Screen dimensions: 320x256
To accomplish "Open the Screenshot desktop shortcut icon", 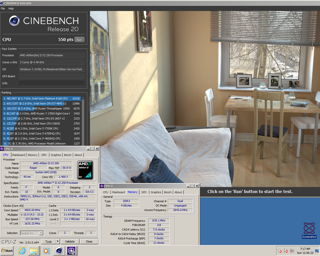I will pos(309,230).
